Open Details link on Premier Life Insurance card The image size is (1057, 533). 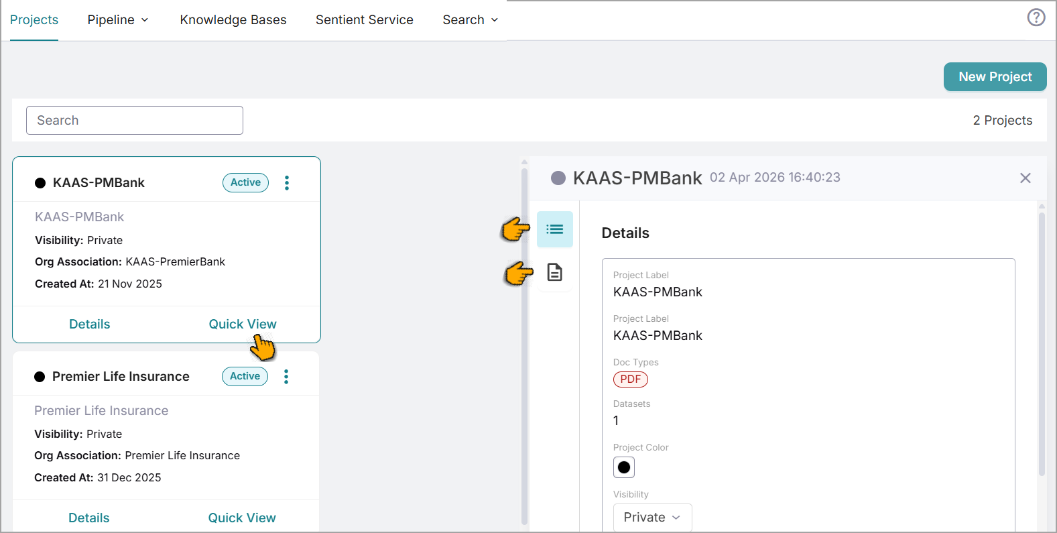tap(89, 518)
